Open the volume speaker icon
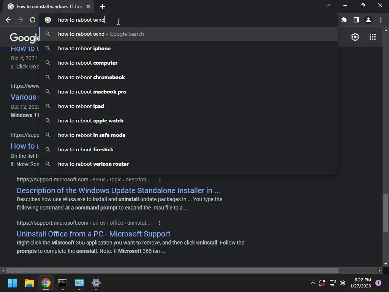The width and height of the screenshot is (389, 292). coord(342,283)
